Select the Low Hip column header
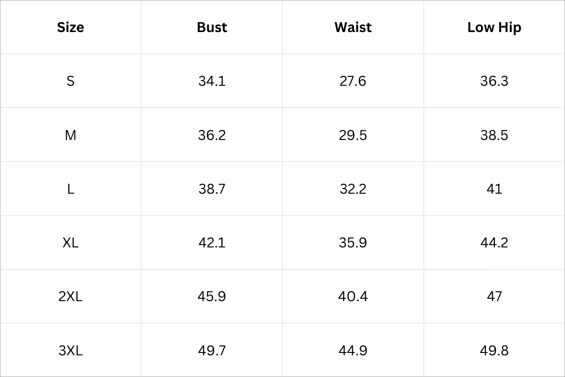 pyautogui.click(x=494, y=27)
